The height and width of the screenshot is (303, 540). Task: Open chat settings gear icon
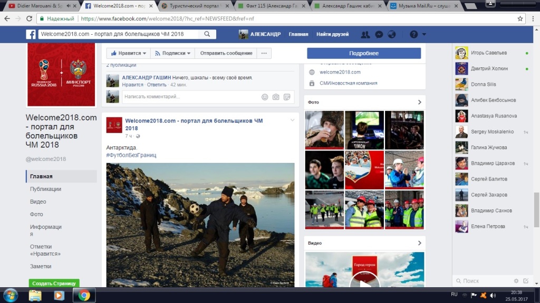tap(516, 281)
